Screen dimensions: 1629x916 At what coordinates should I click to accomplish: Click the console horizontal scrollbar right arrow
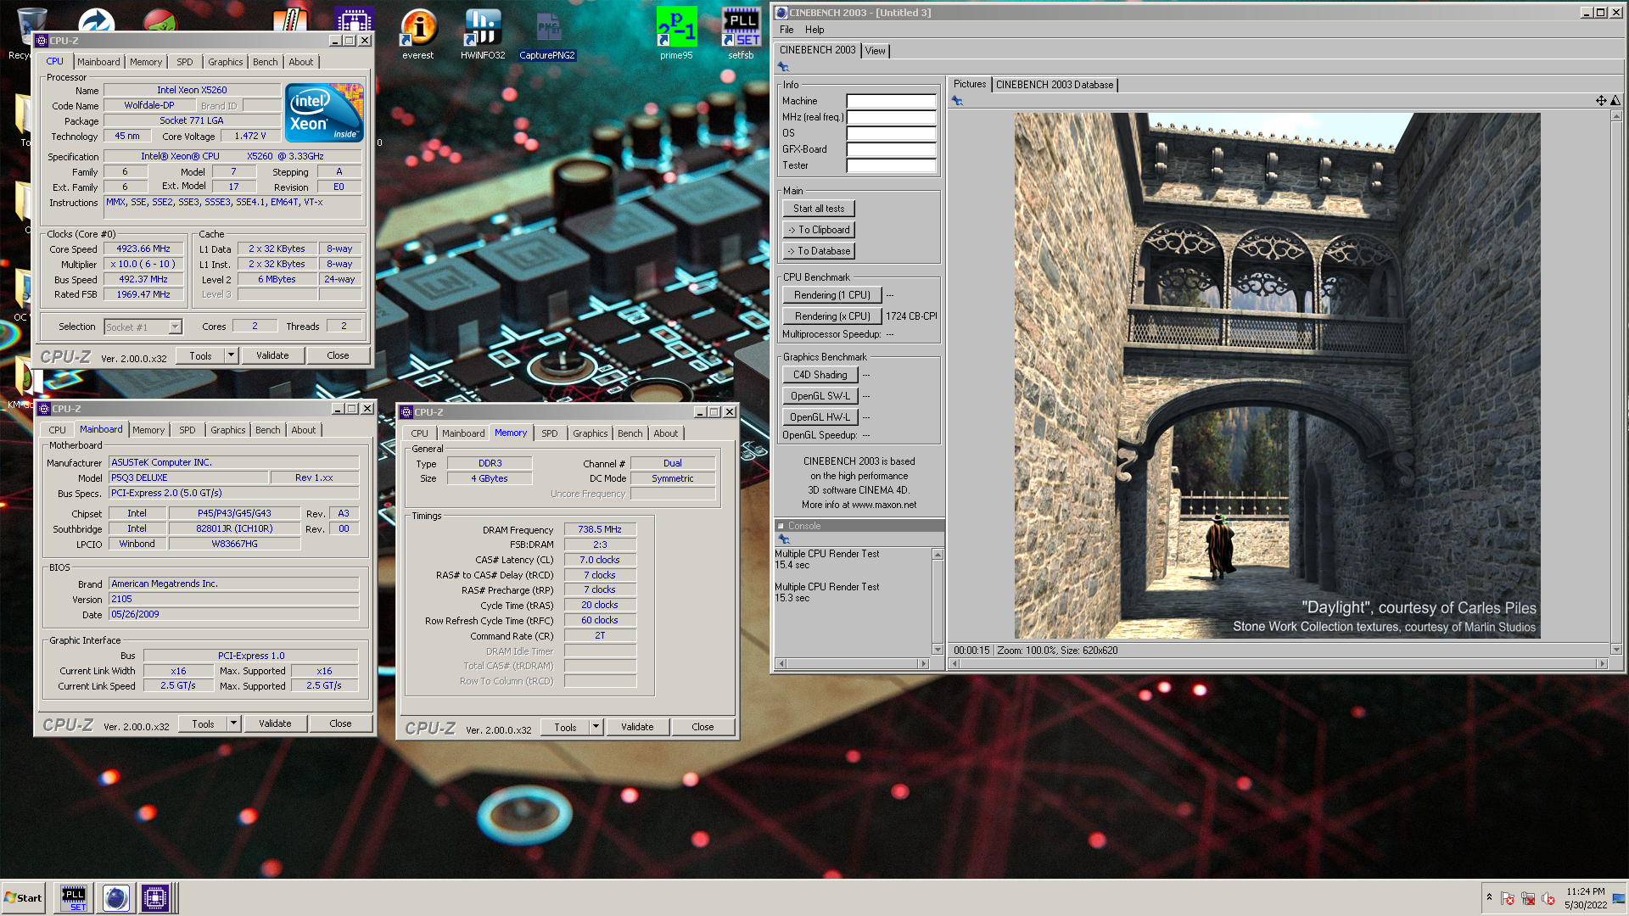[924, 663]
